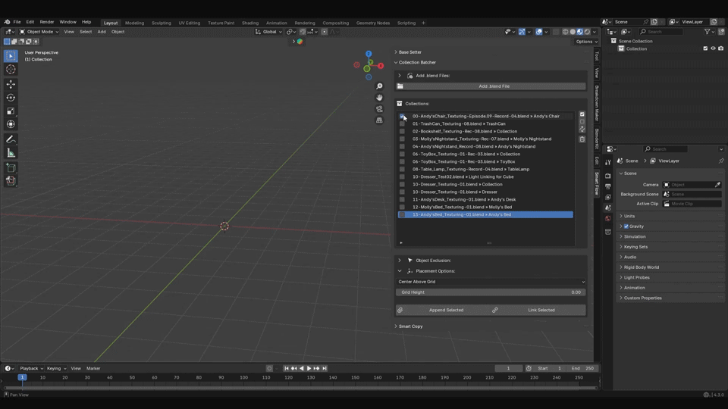The width and height of the screenshot is (728, 409).
Task: Click the Append Selected button
Action: click(446, 310)
